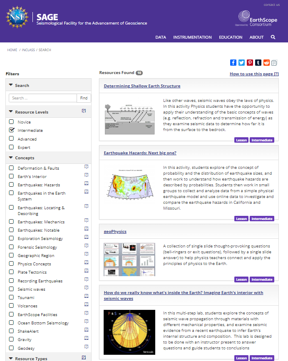Click the contact us link
The image size is (288, 361).
tap(272, 5)
